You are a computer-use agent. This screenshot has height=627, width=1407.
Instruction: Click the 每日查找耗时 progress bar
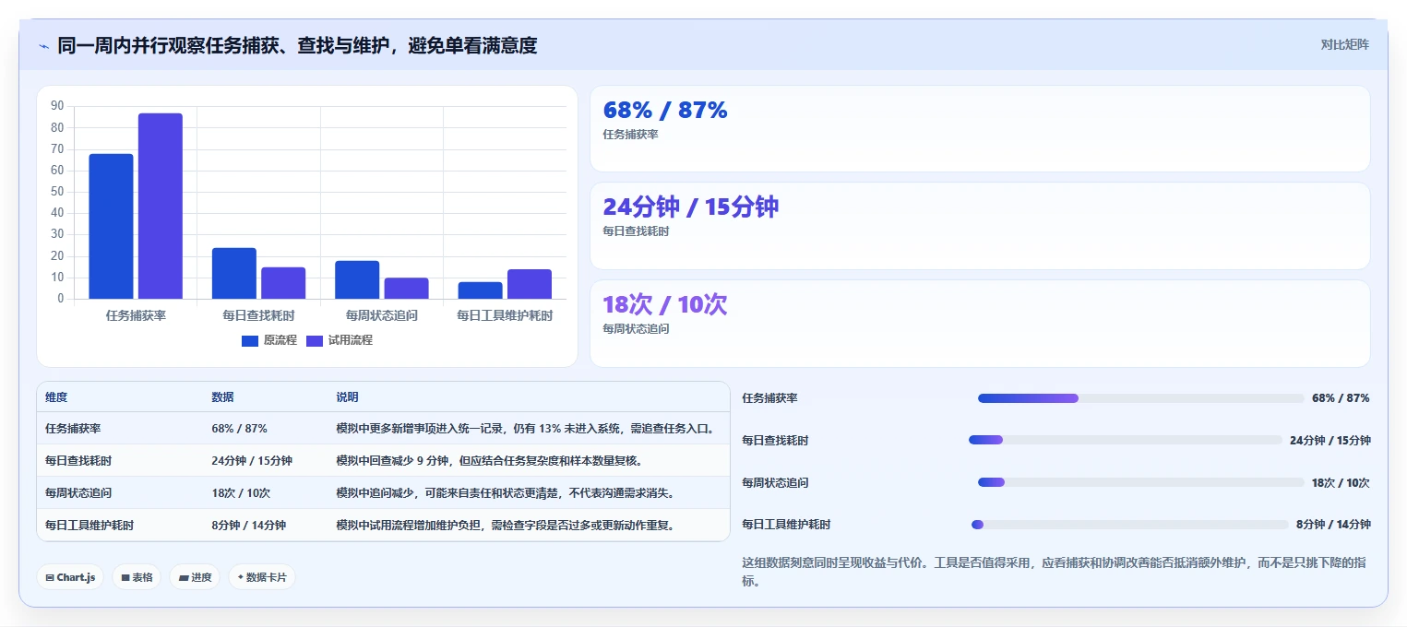(x=1126, y=440)
